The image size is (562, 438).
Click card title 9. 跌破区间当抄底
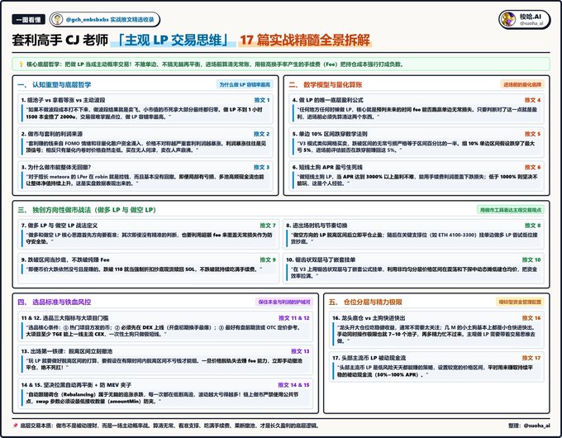pyautogui.click(x=65, y=259)
